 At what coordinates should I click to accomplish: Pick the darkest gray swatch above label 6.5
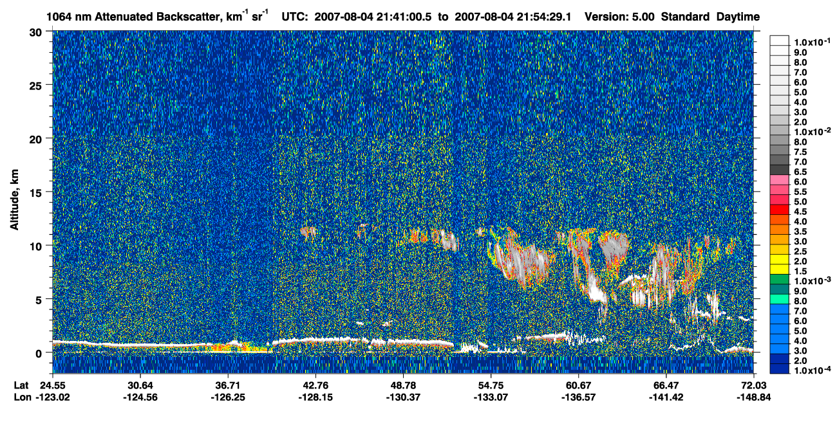pyautogui.click(x=779, y=170)
